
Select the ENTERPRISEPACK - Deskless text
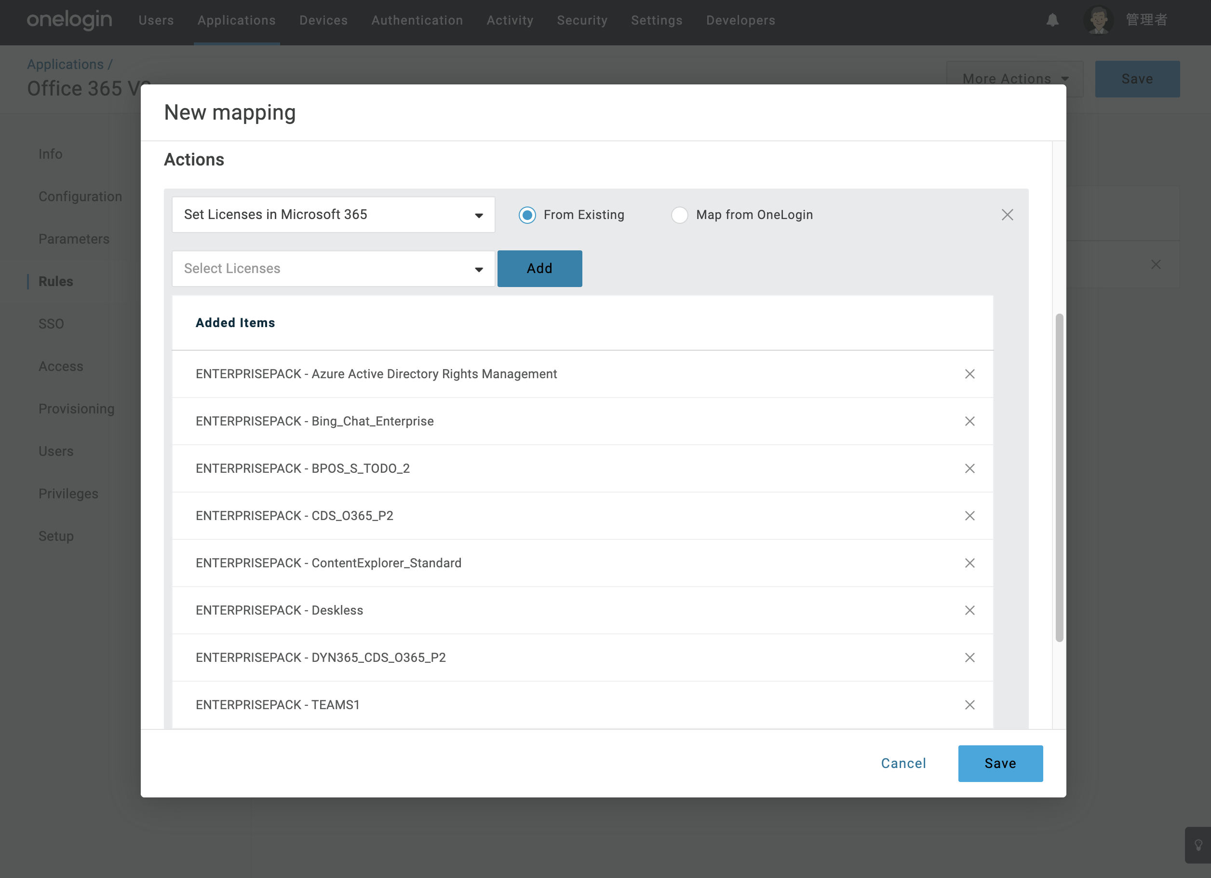(x=279, y=610)
